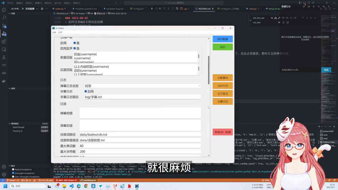Collapse the 调用堆栈 call stack section
Viewport: 338px width, 190px height.
coord(14,123)
